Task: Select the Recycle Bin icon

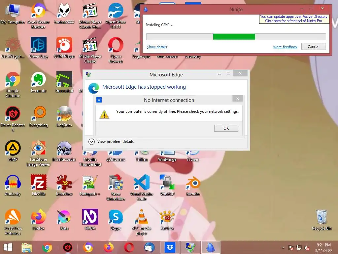Action: click(x=321, y=220)
